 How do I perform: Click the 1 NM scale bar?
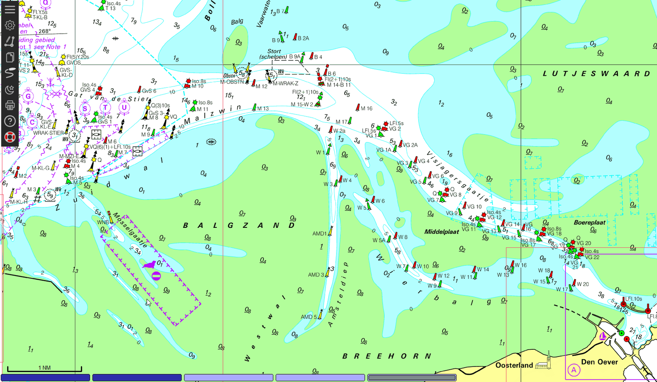[x=45, y=369]
